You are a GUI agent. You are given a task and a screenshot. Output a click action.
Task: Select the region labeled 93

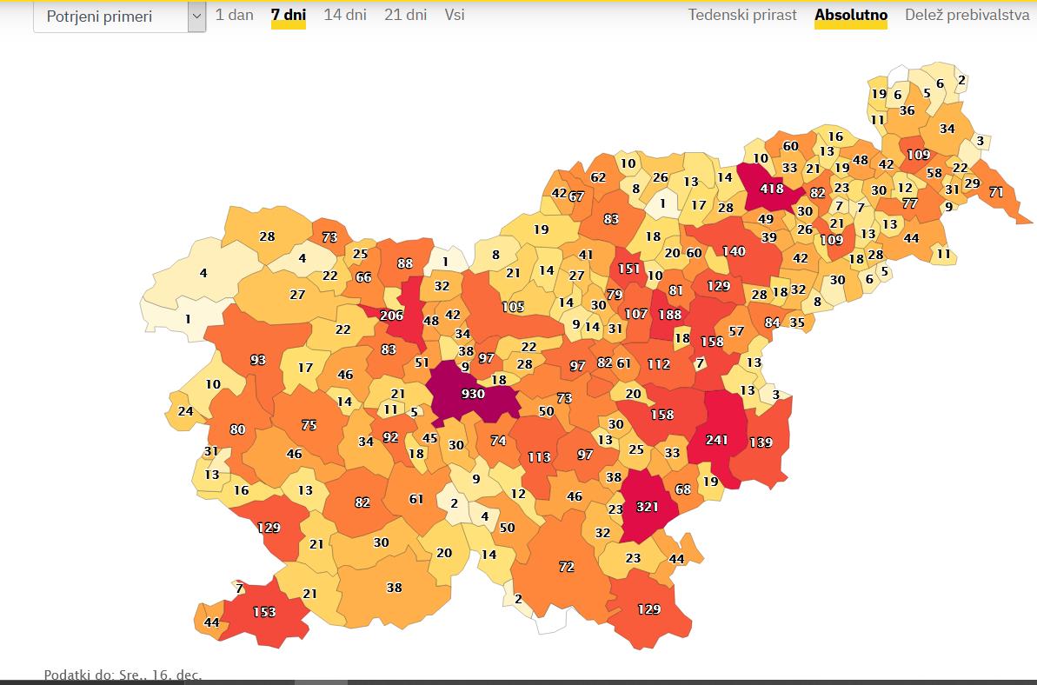point(258,360)
